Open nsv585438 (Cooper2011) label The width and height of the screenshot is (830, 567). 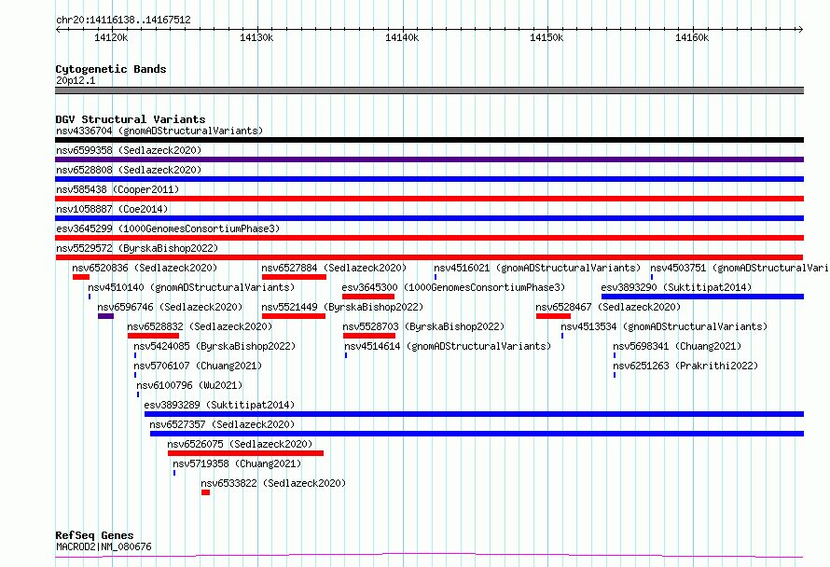(x=118, y=189)
